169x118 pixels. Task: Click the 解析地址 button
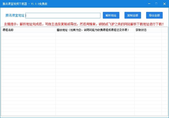click(x=111, y=15)
